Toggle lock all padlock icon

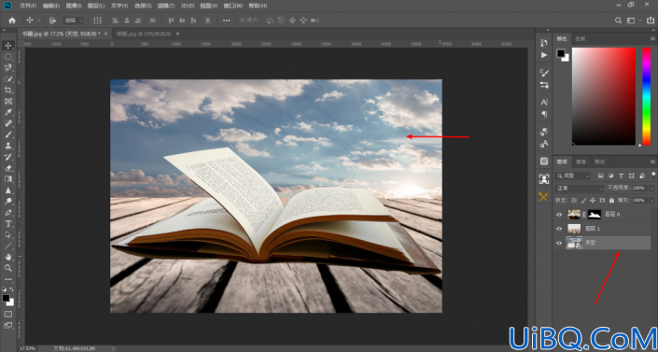pyautogui.click(x=611, y=201)
